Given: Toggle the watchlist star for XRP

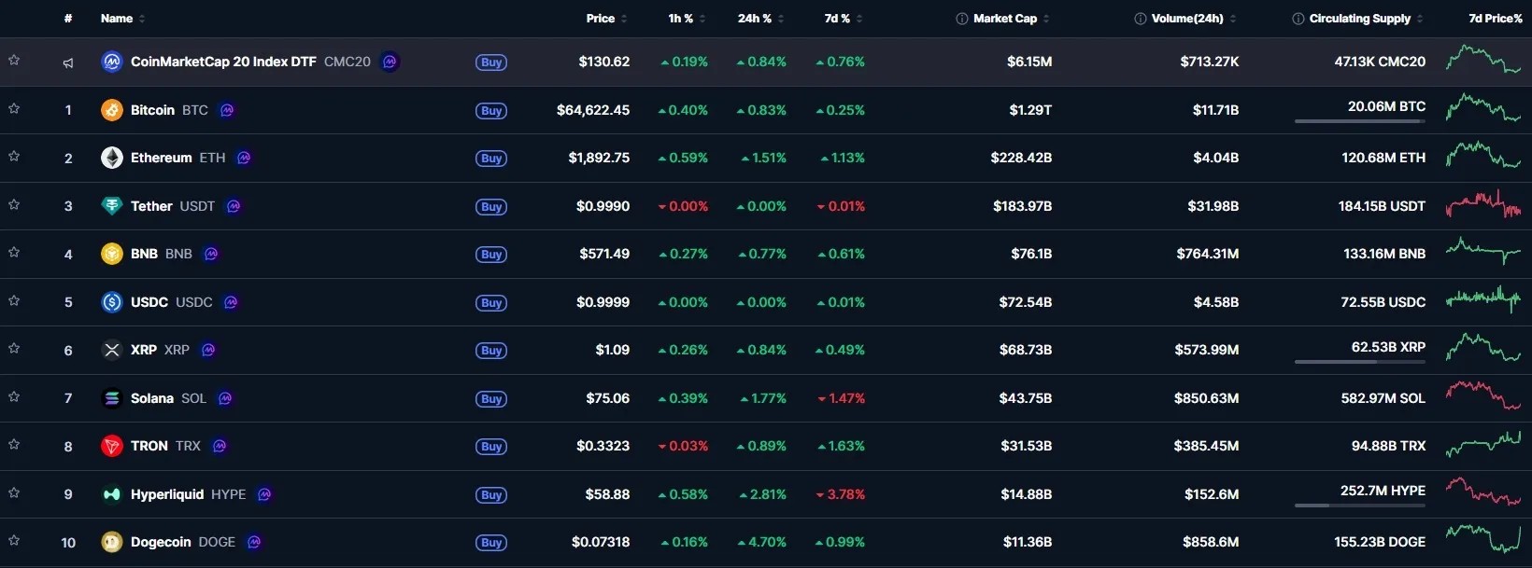Looking at the screenshot, I should pos(14,348).
